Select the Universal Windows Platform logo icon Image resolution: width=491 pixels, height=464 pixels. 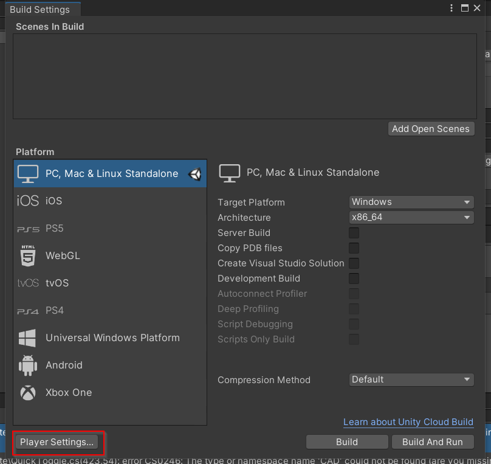click(27, 338)
